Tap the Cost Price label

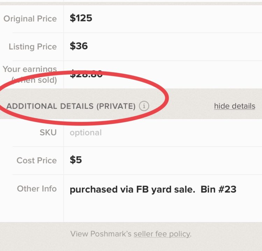pyautogui.click(x=37, y=161)
